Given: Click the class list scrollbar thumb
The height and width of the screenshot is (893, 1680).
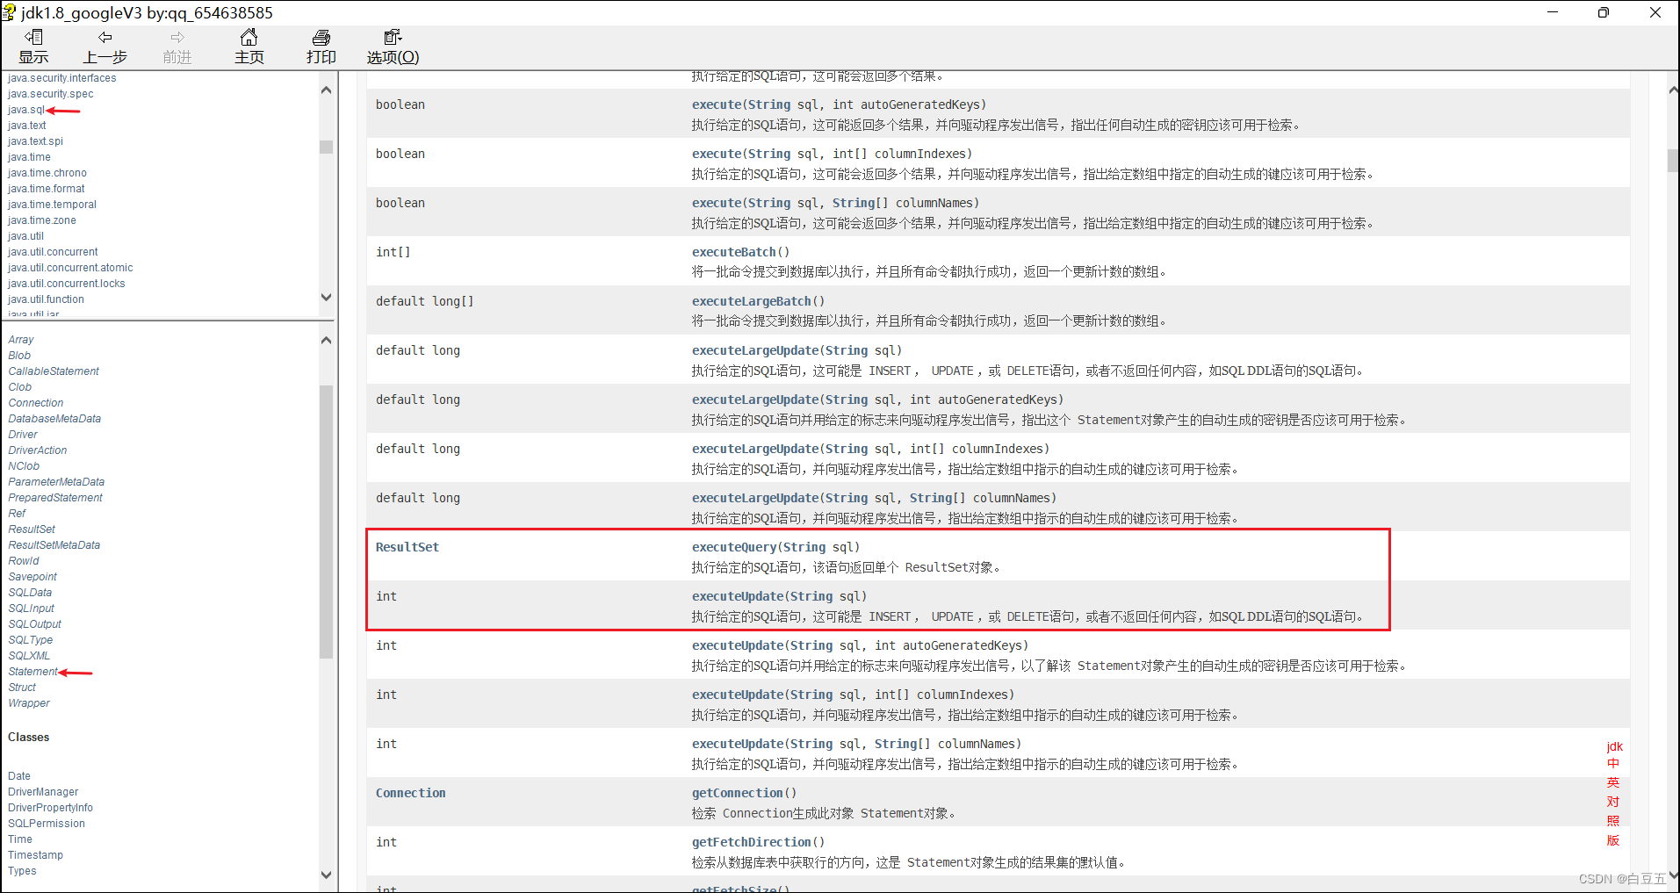Looking at the screenshot, I should [327, 521].
